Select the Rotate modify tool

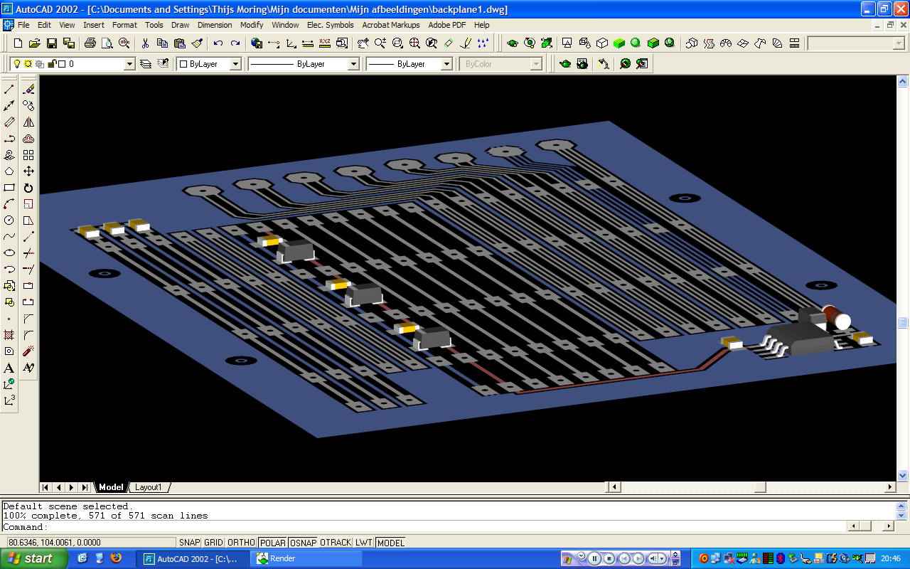pos(28,188)
